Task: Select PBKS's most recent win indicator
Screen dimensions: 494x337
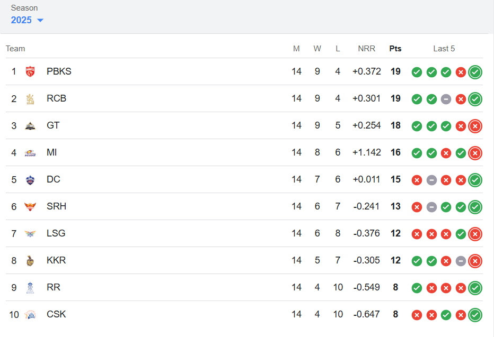Action: pos(475,72)
